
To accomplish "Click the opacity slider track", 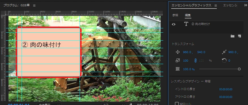I will click(219, 69).
